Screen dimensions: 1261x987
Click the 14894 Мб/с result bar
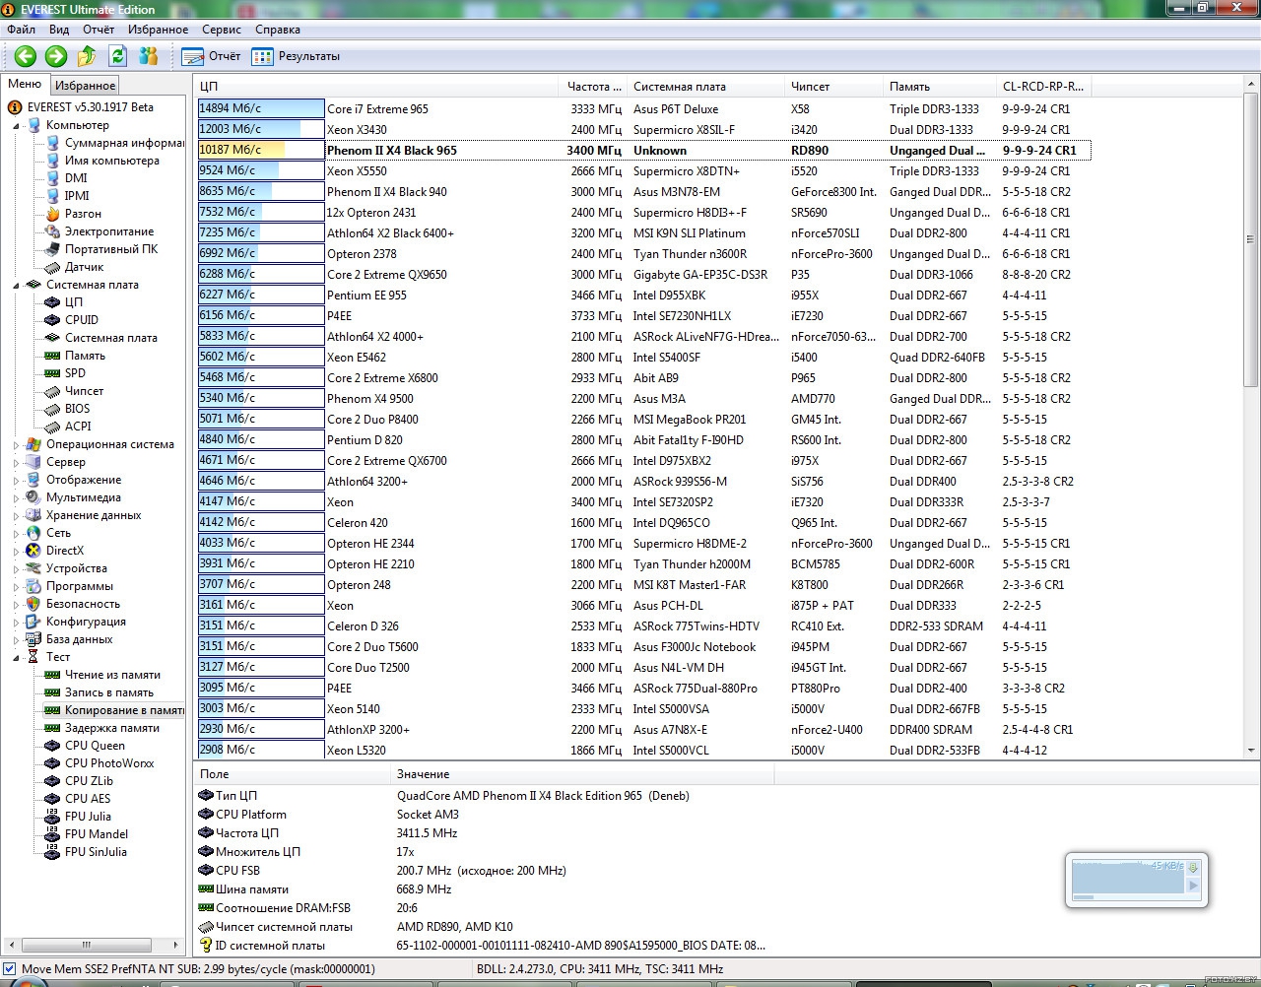click(261, 109)
